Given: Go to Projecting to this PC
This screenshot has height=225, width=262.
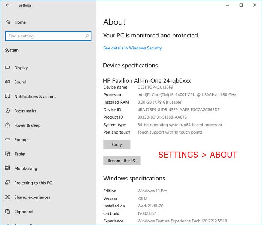Looking at the screenshot, I should point(33,183).
